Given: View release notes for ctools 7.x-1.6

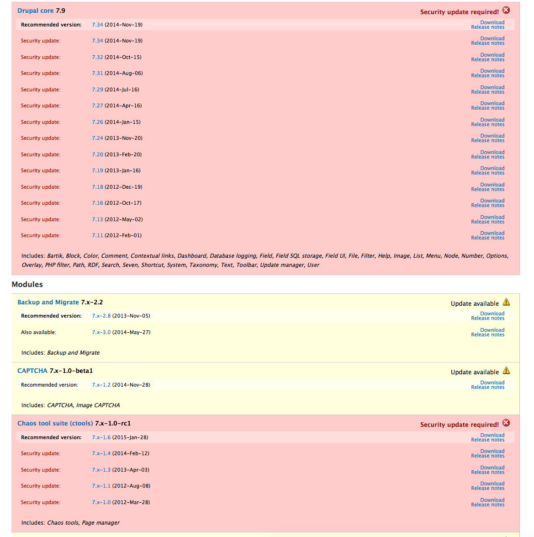Looking at the screenshot, I should [488, 440].
